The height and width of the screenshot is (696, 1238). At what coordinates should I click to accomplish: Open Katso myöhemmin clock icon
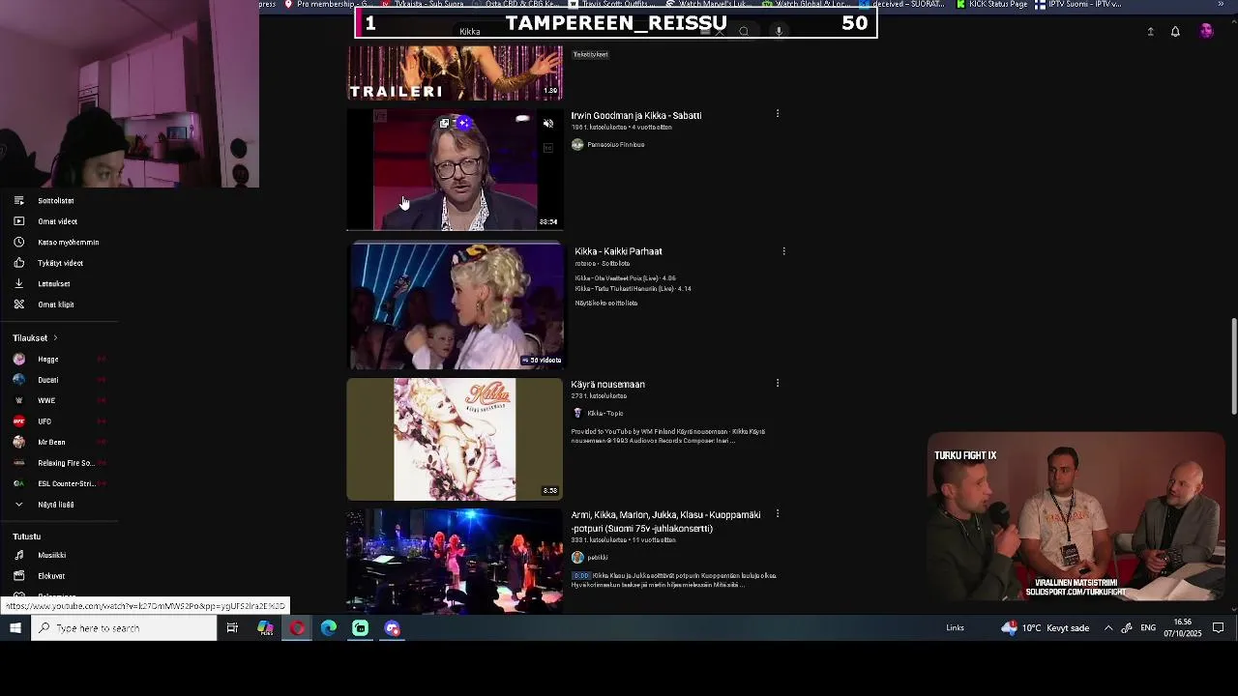point(18,243)
